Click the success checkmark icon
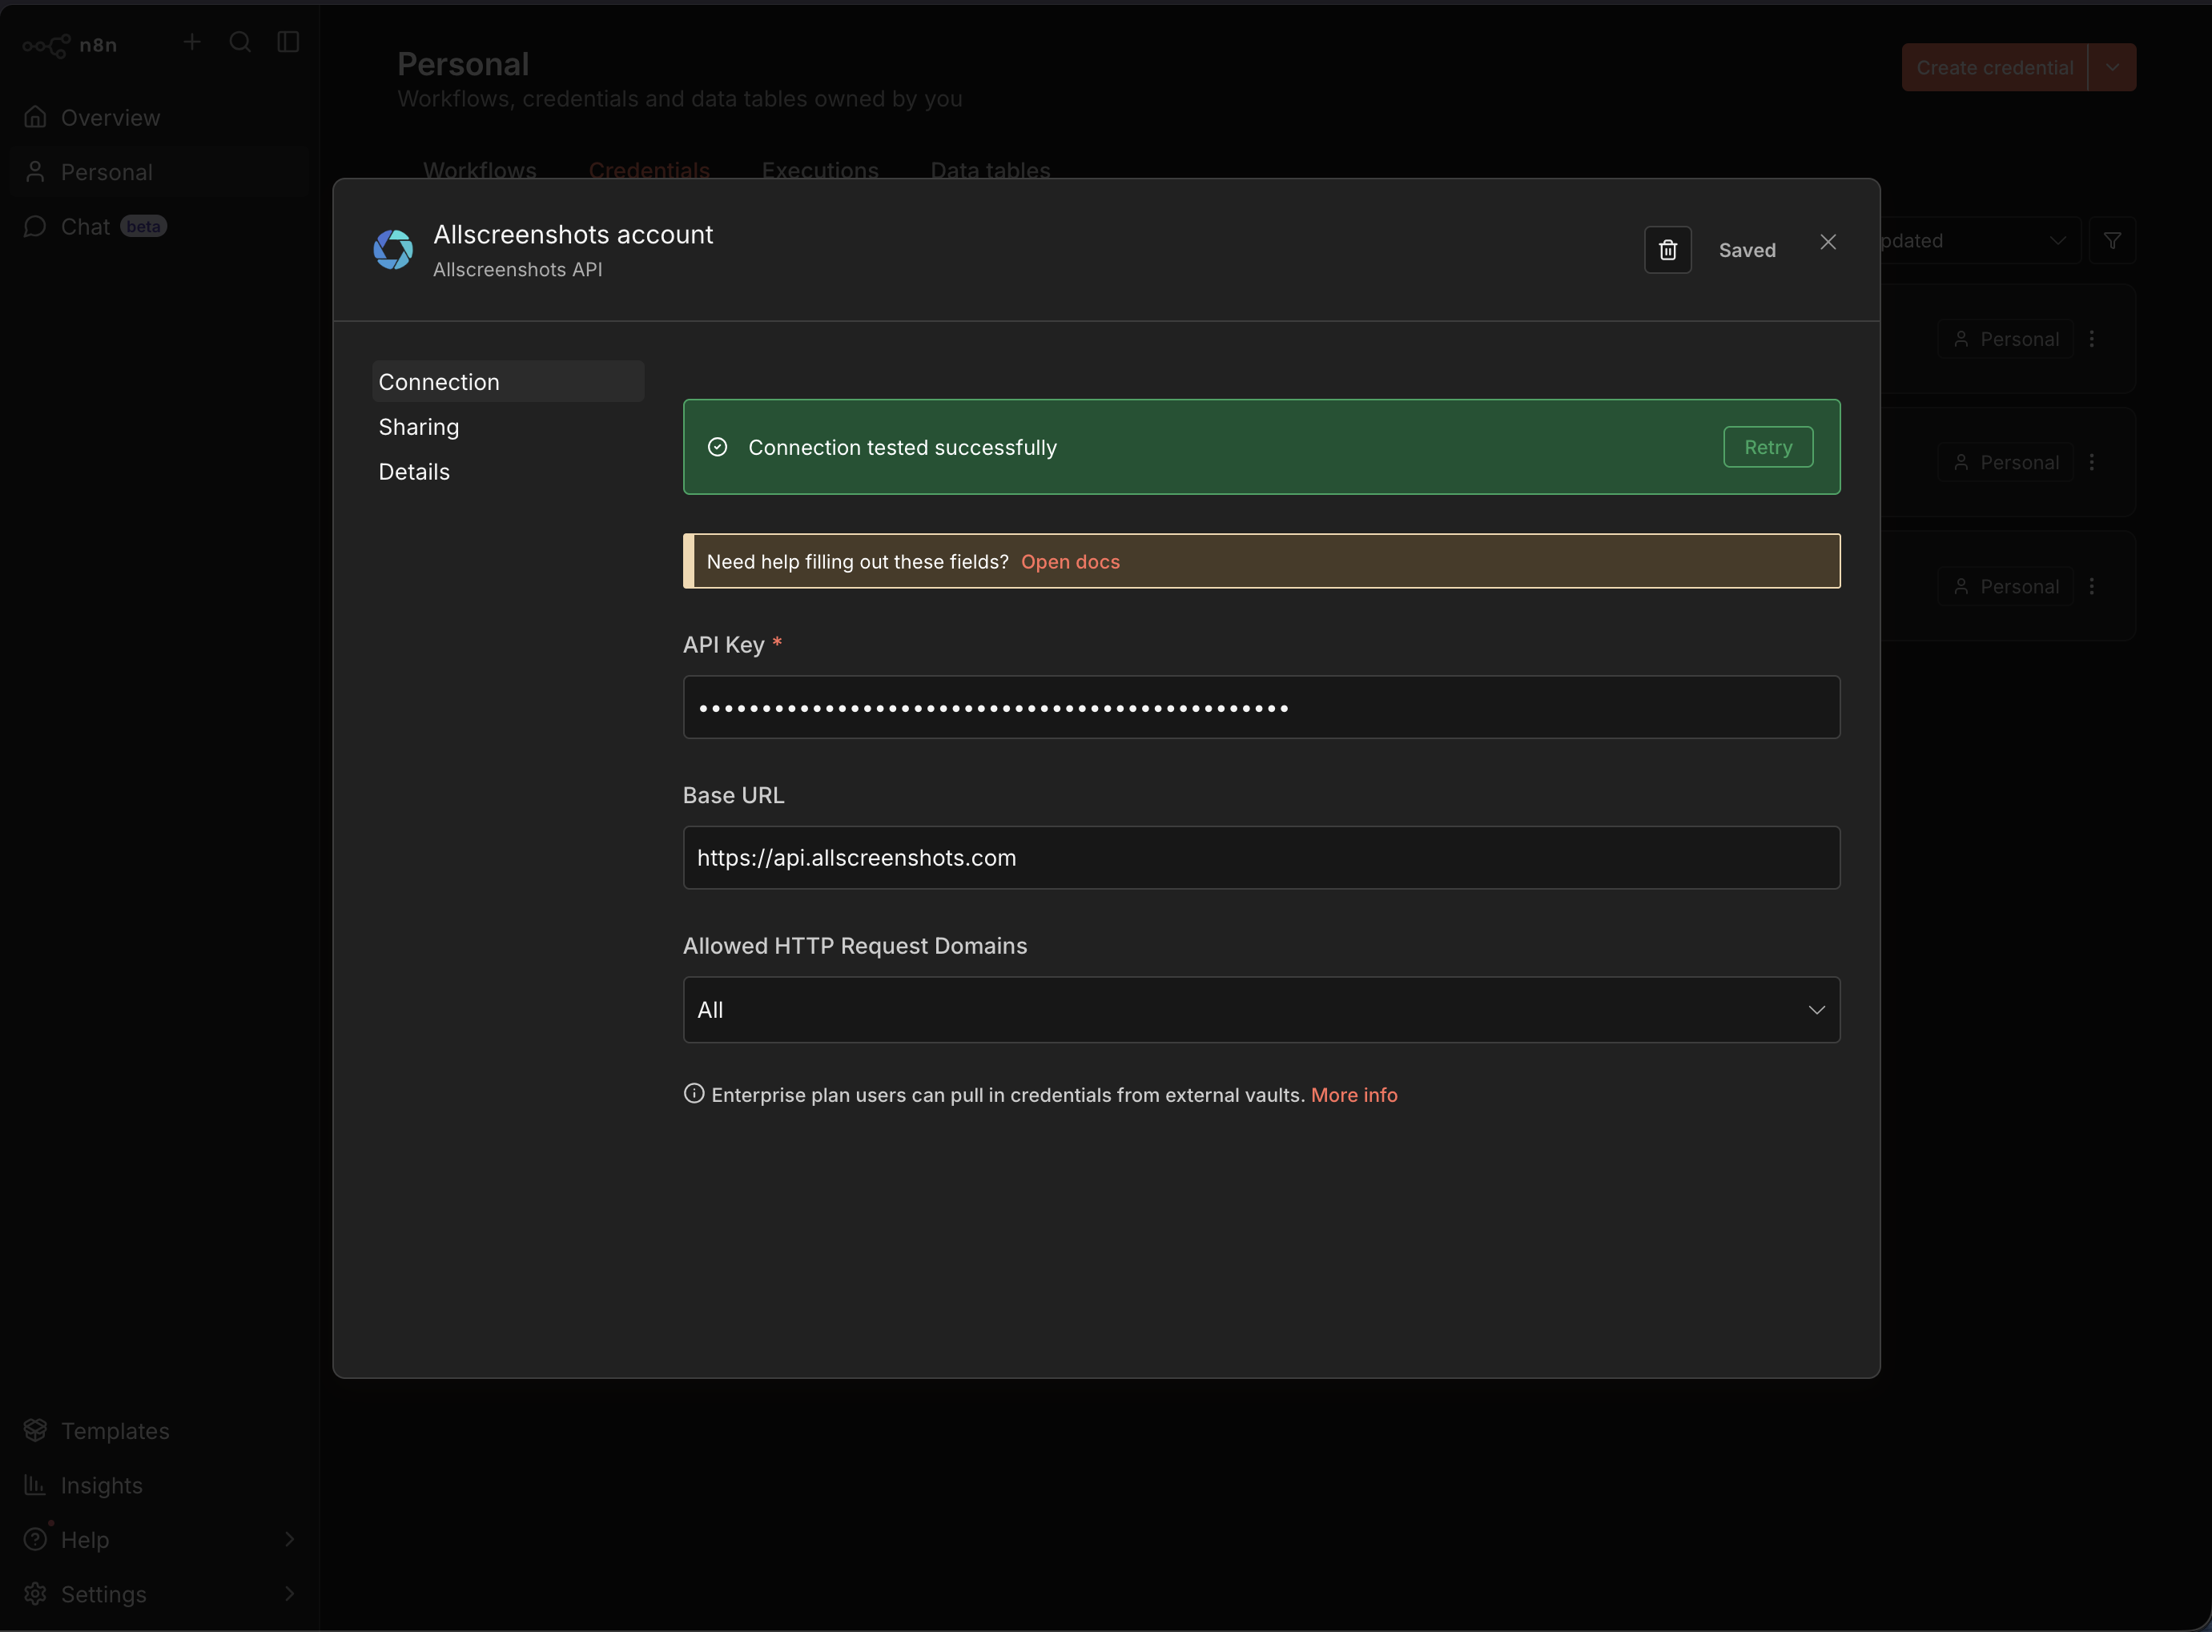This screenshot has height=1632, width=2212. (718, 448)
